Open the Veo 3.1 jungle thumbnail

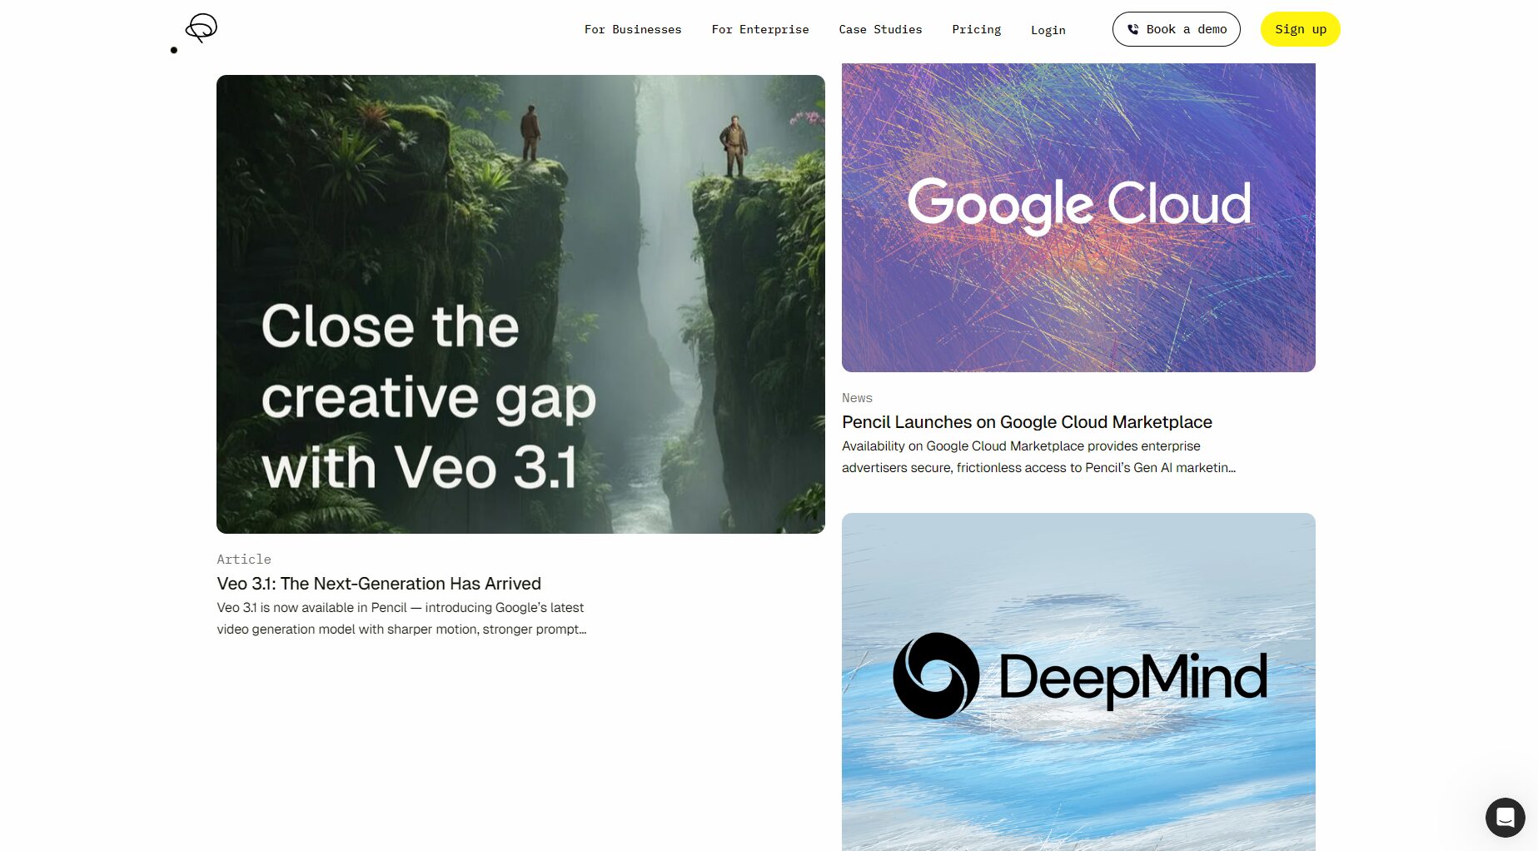coord(520,304)
